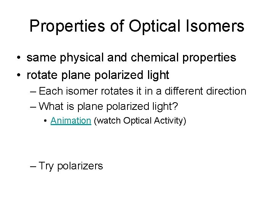Click the "(watch Optical Activity)" text
The height and width of the screenshot is (206, 274).
(x=140, y=121)
